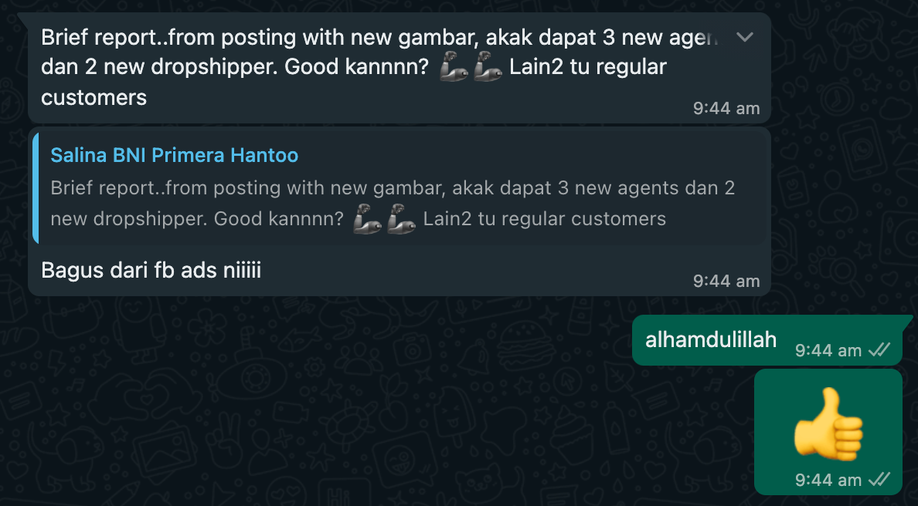Click the word customers in the top message
The height and width of the screenshot is (506, 918).
tap(93, 98)
